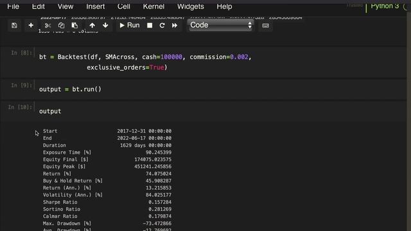The image size is (411, 231).
Task: Click the 'Calmar Ratio' label
Action: pyautogui.click(x=60, y=216)
